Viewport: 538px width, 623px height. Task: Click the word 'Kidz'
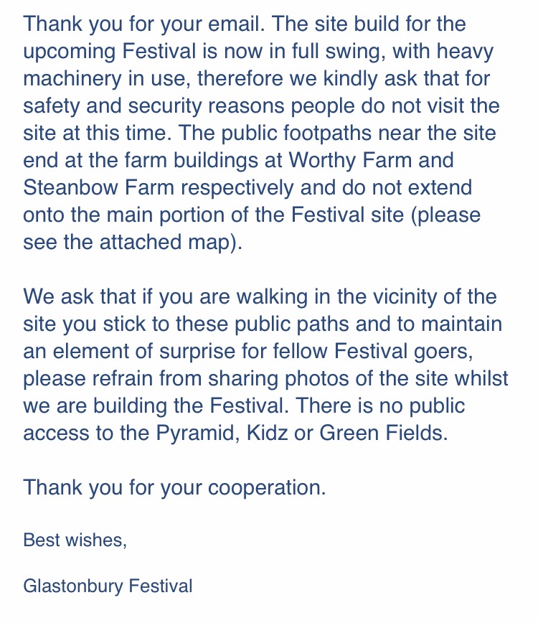point(268,433)
